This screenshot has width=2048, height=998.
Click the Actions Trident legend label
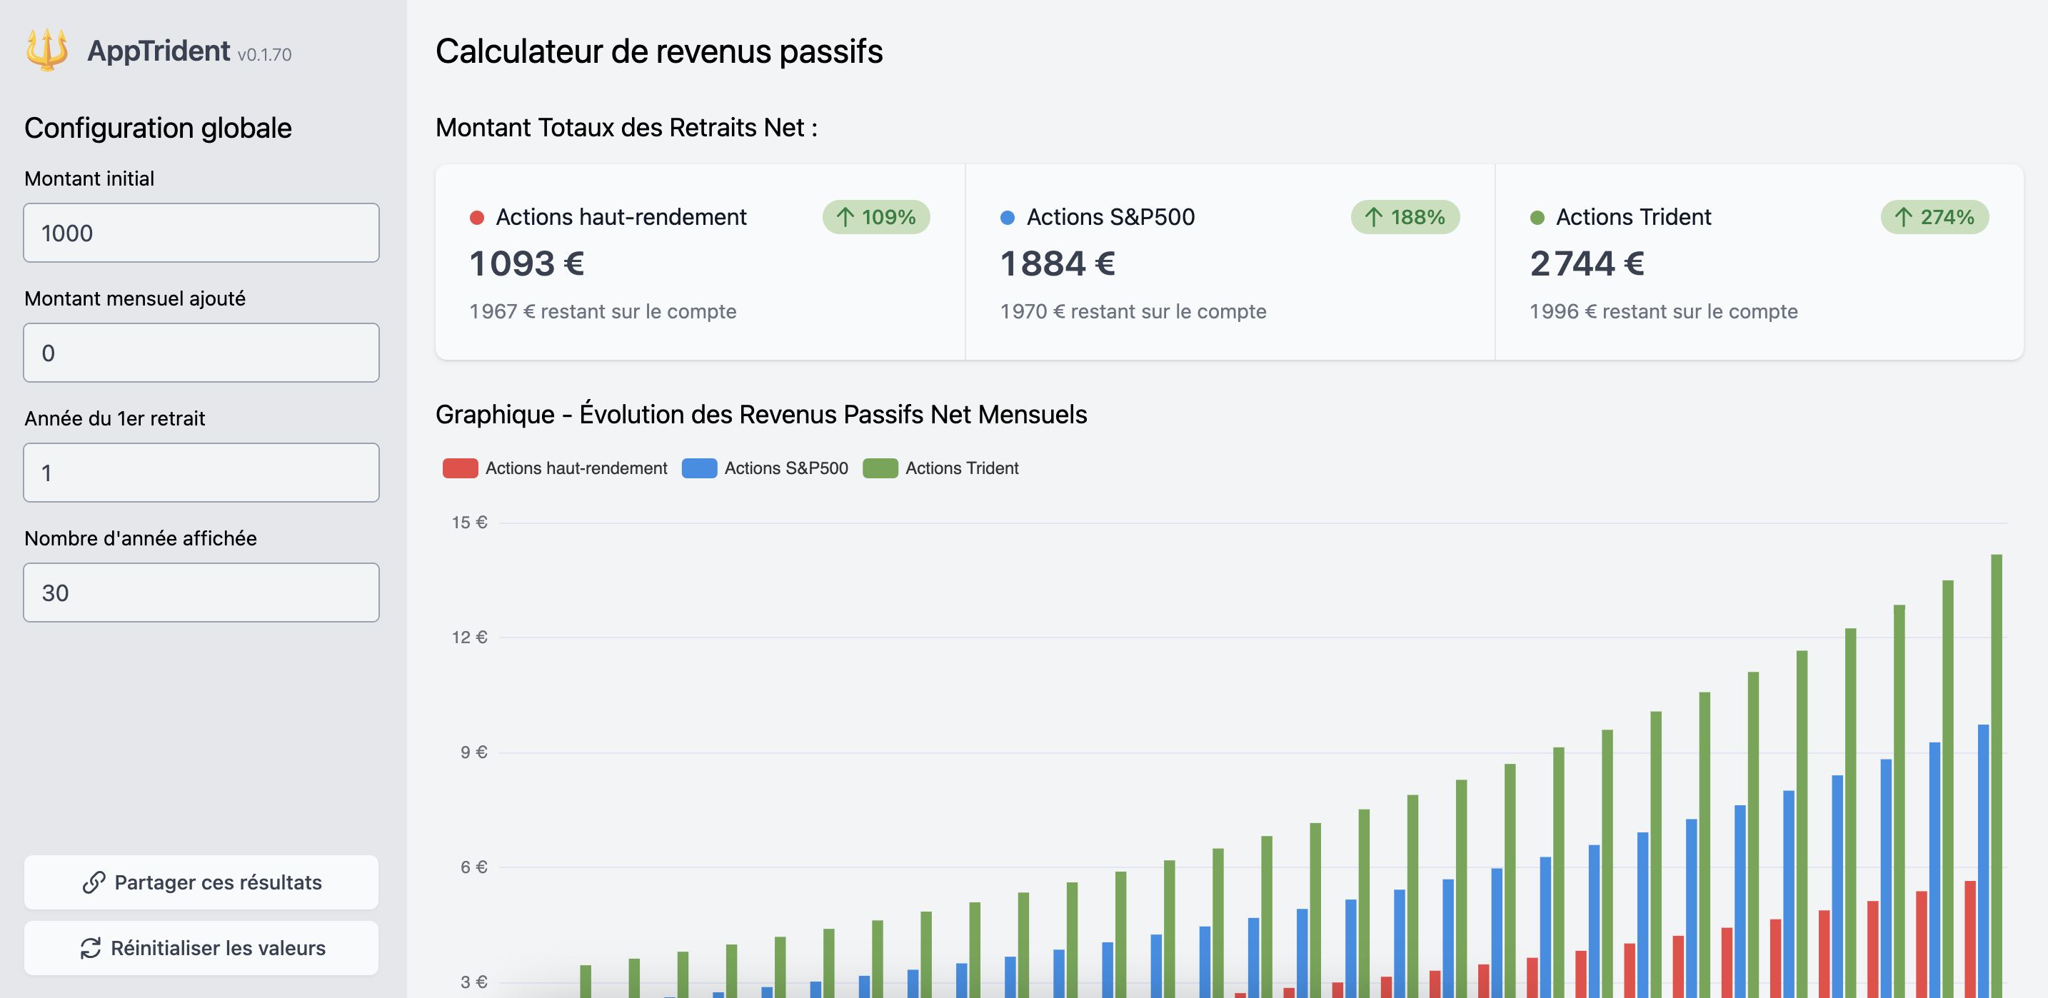pos(962,468)
